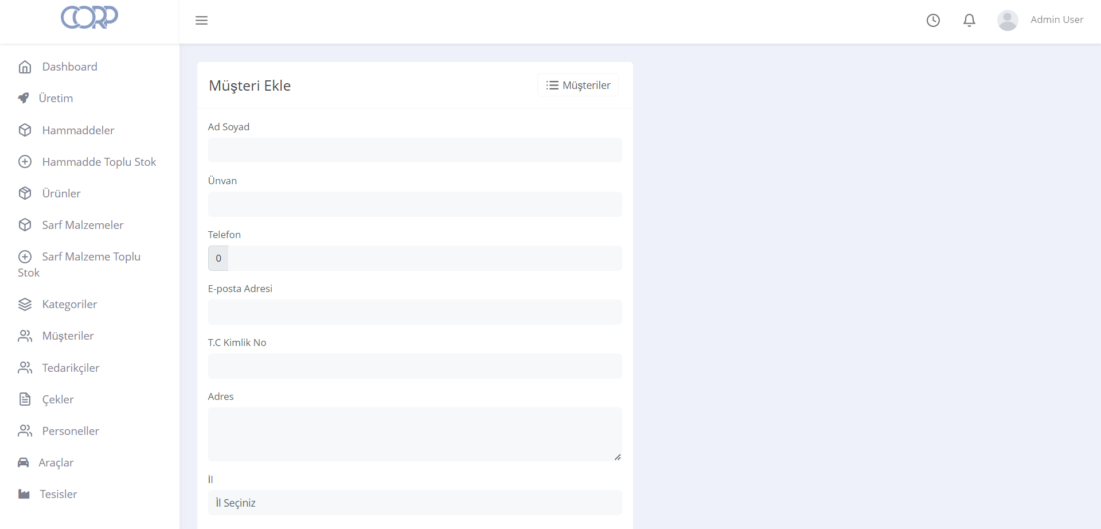This screenshot has height=529, width=1101.
Task: Open Tedarikçiler sidebar link
Action: coord(71,368)
